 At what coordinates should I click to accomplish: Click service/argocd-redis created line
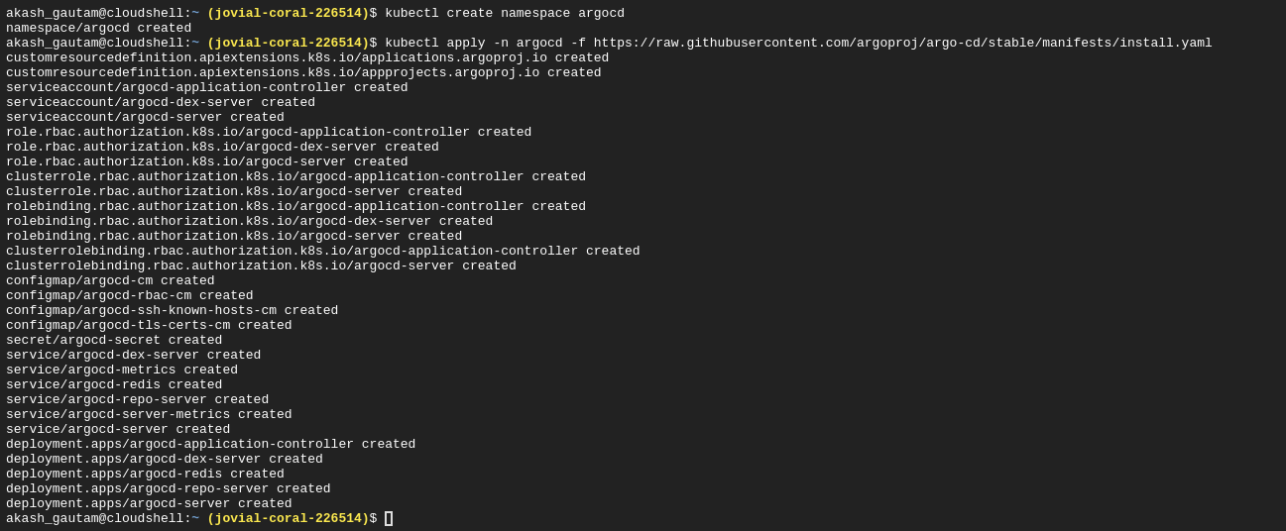click(114, 384)
